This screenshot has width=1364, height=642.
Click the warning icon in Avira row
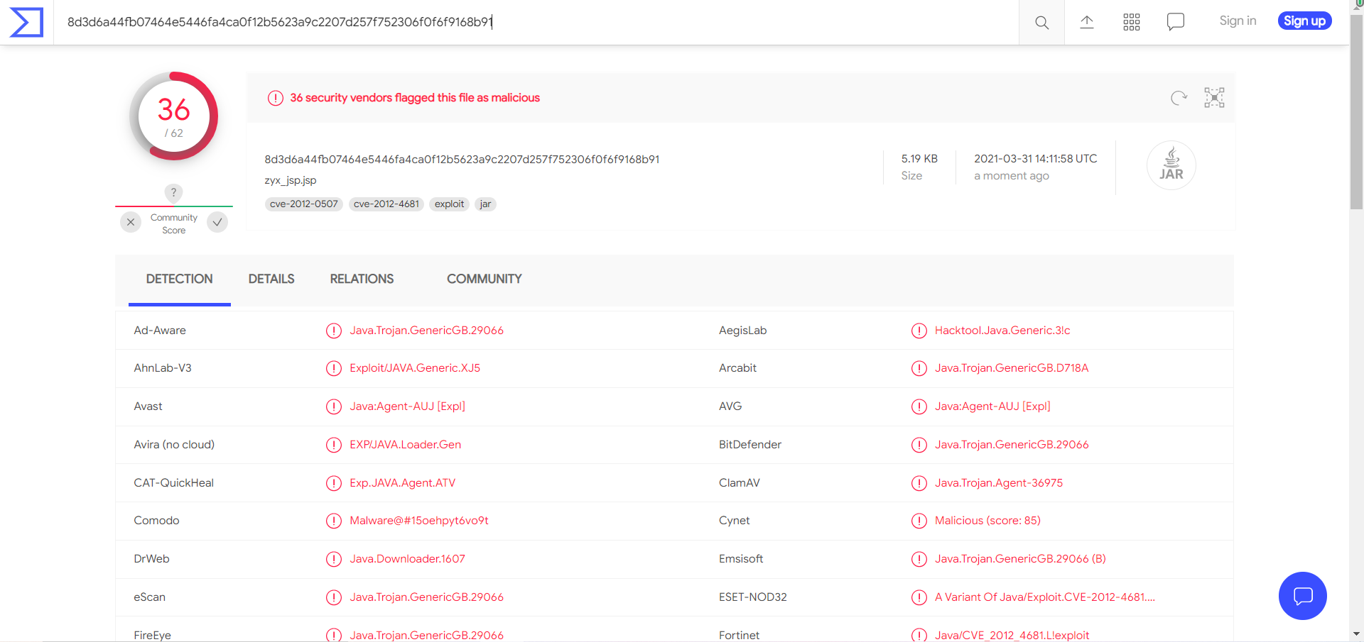[x=334, y=445]
